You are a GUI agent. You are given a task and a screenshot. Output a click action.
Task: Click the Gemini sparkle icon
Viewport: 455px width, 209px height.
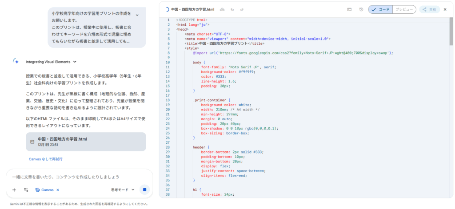click(16, 62)
